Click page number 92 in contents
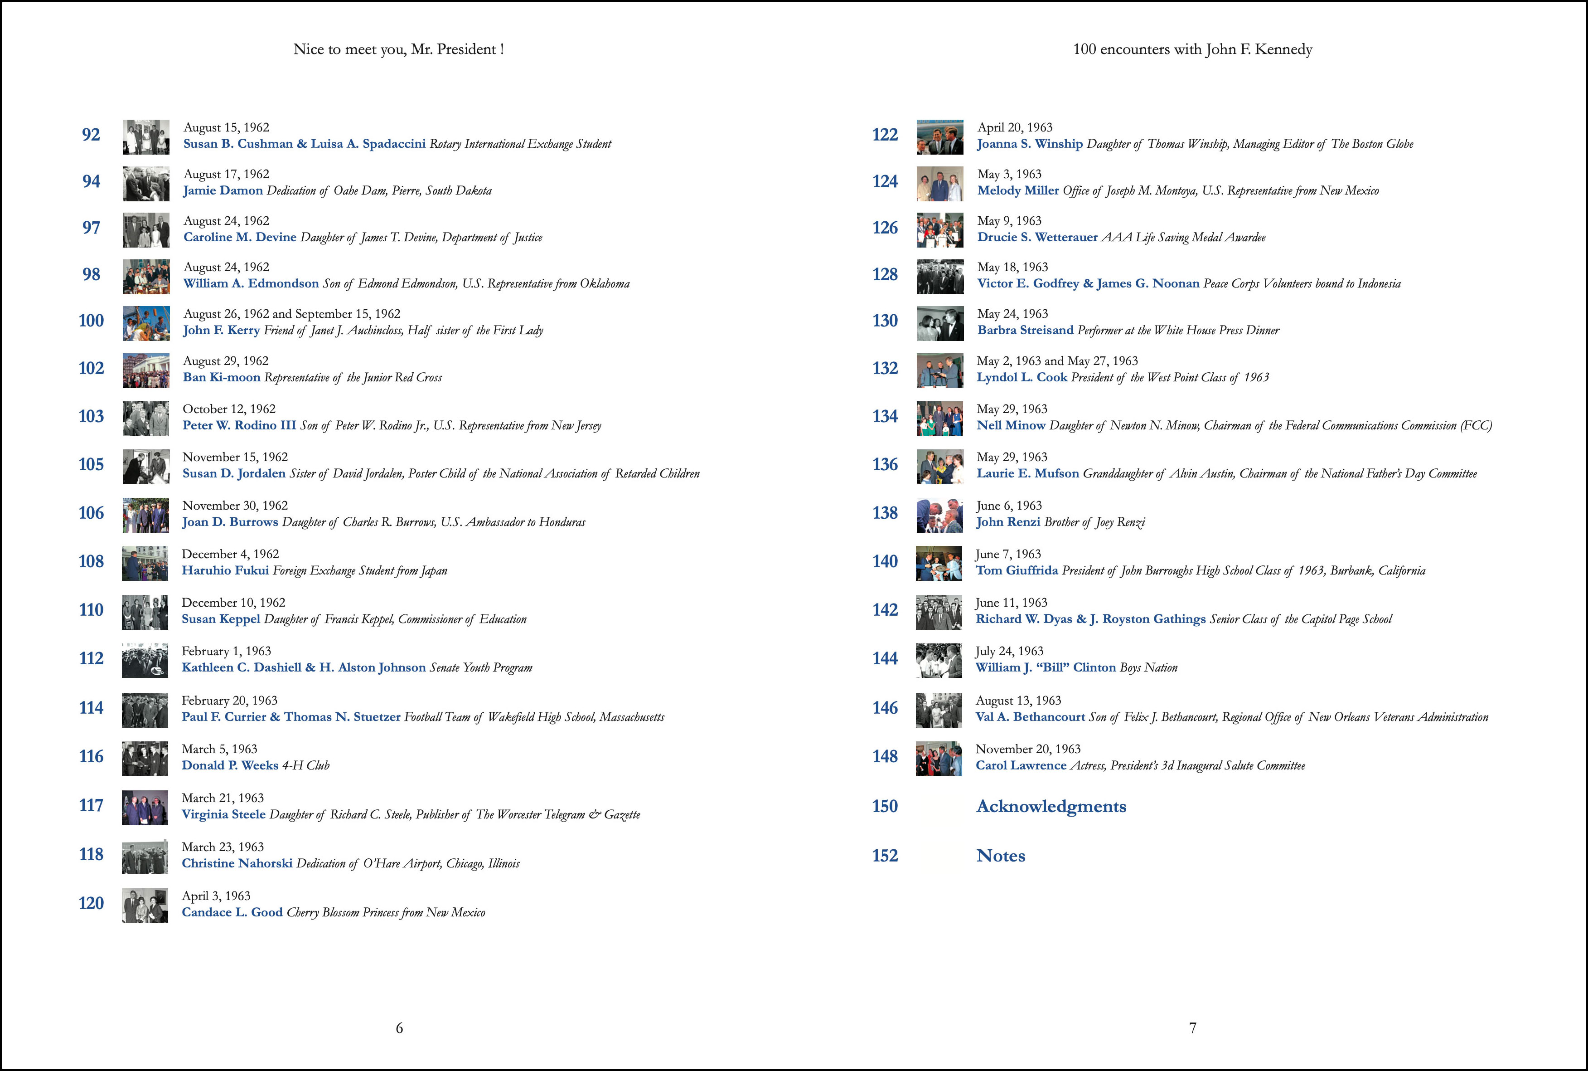1588x1071 pixels. (91, 135)
